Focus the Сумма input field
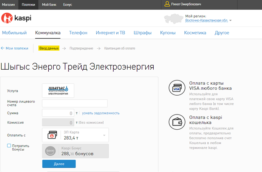 tap(58, 113)
